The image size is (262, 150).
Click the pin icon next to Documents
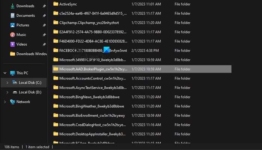point(44,16)
